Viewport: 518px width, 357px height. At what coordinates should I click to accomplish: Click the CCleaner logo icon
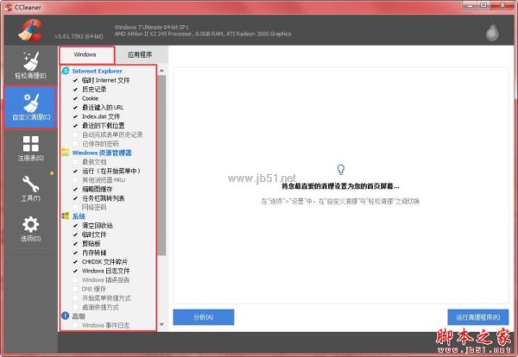pos(28,28)
